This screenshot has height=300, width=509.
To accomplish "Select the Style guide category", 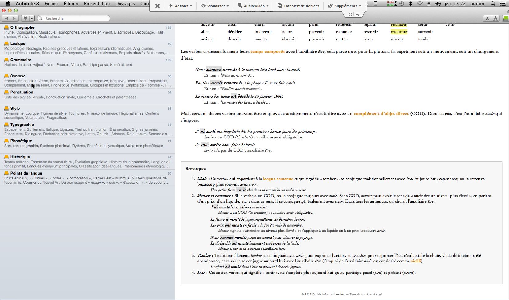I will click(88, 113).
